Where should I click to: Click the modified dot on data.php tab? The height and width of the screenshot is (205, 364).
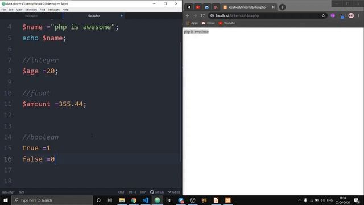click(x=121, y=15)
